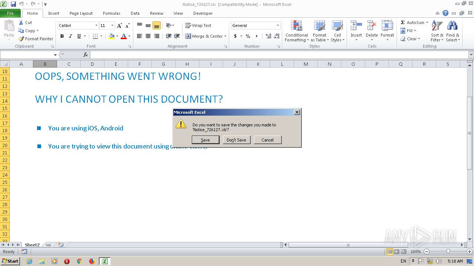This screenshot has height=266, width=474.
Task: Click the Increase Font Size icon
Action: coord(119,25)
